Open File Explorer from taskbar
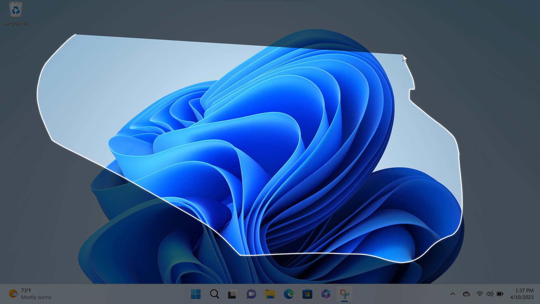This screenshot has height=304, width=540. click(270, 294)
